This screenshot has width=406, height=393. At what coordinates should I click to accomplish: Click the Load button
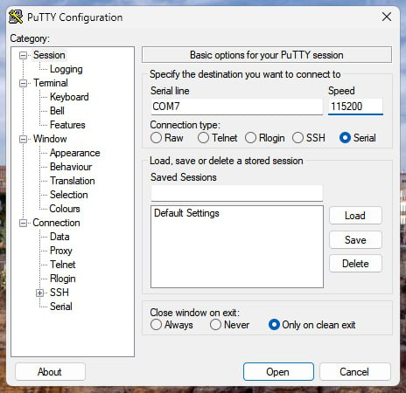click(355, 216)
